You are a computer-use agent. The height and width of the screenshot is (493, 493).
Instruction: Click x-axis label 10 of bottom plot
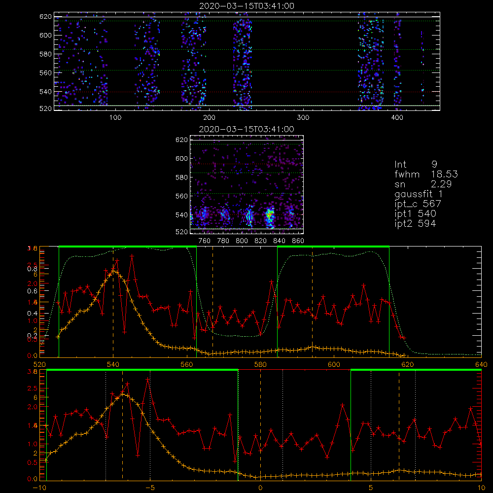(481, 488)
